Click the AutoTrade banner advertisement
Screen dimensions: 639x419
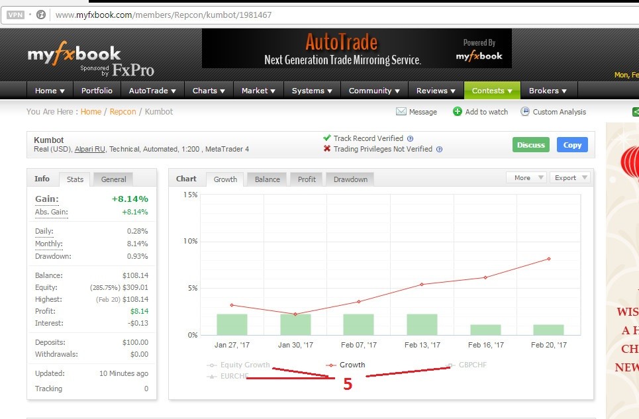coord(357,48)
